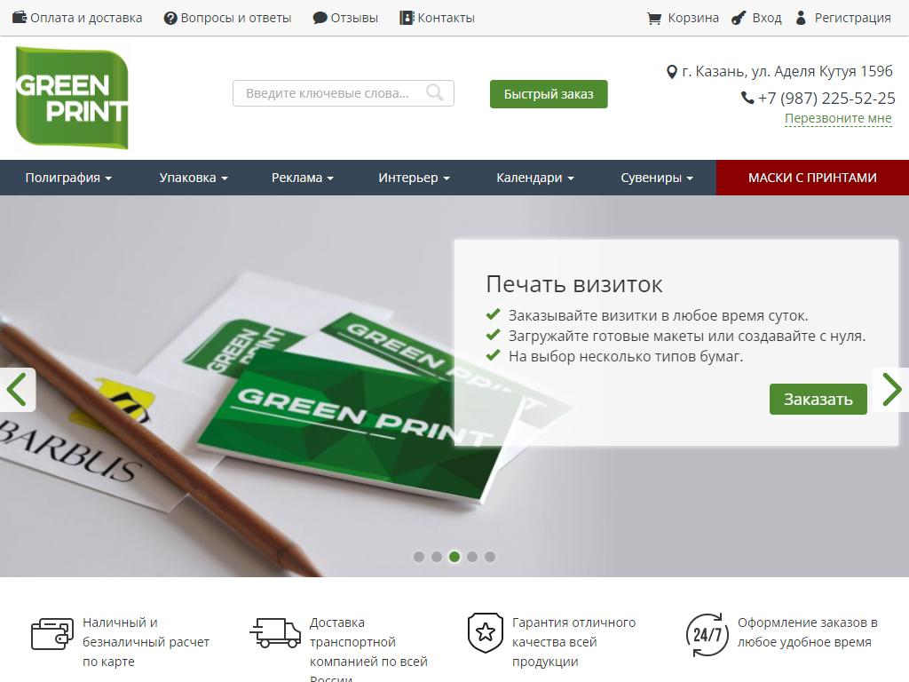Go to next slide arrow

[x=891, y=389]
